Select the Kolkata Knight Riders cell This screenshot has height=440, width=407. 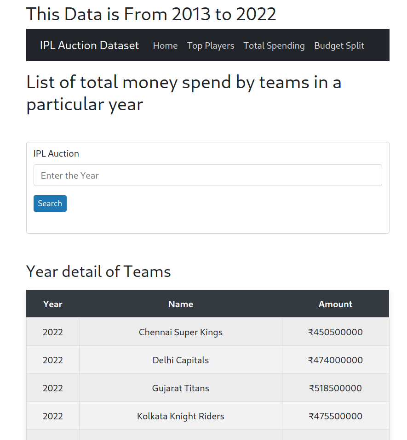(181, 417)
